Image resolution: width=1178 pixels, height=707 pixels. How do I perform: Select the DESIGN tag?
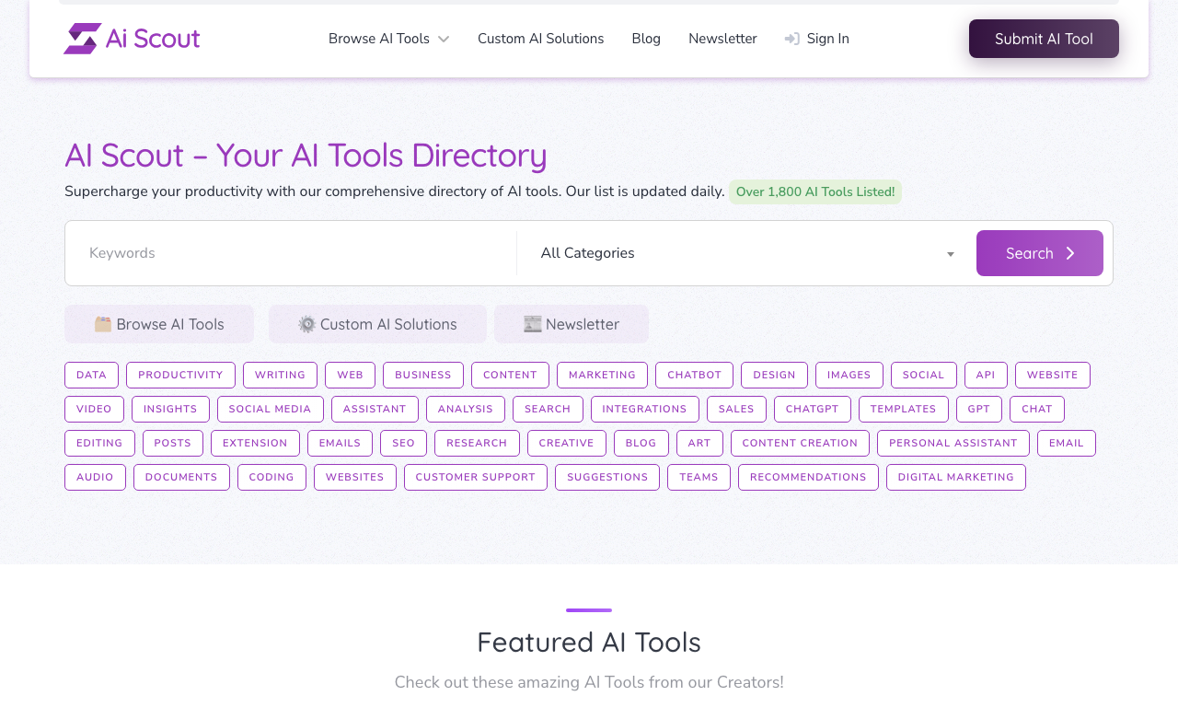(774, 375)
